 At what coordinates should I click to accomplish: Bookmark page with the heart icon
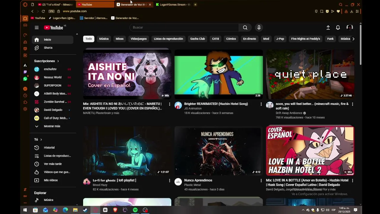[x=338, y=11]
